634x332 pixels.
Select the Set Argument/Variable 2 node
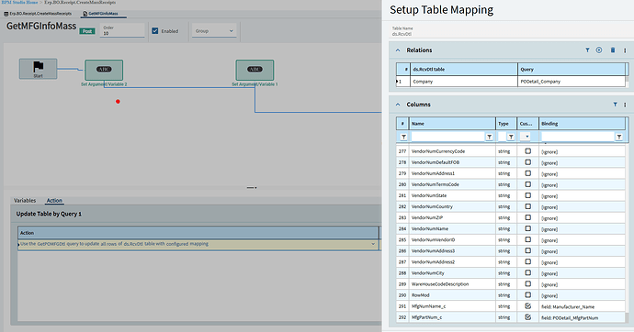[x=104, y=71]
